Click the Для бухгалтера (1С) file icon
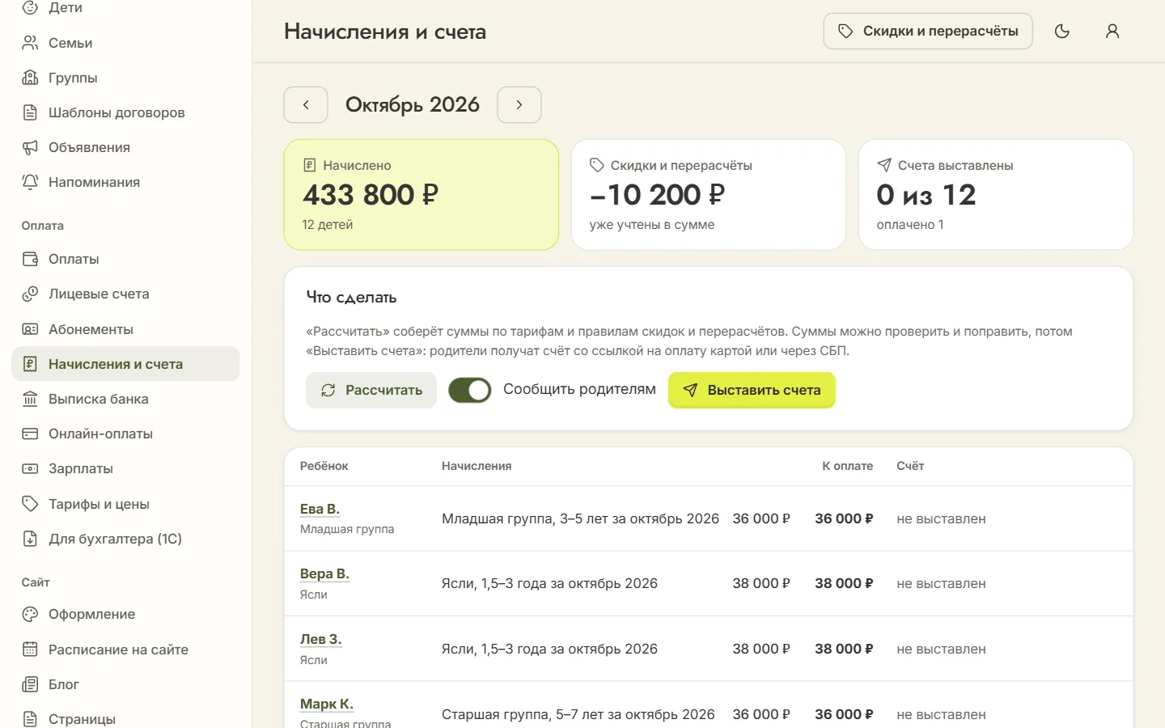 (30, 539)
